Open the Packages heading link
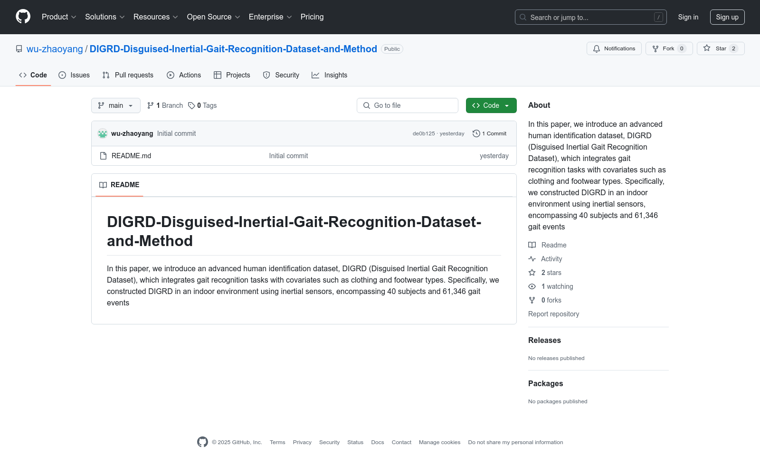760x475 pixels. pyautogui.click(x=545, y=383)
